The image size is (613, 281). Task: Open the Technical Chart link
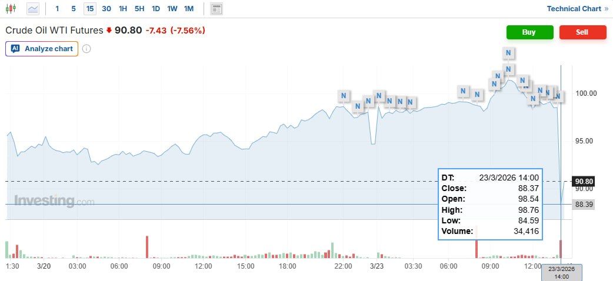tap(577, 9)
